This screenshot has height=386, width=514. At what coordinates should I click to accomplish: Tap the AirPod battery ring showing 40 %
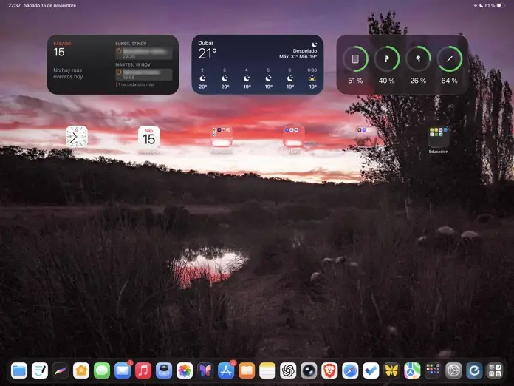[x=387, y=58]
